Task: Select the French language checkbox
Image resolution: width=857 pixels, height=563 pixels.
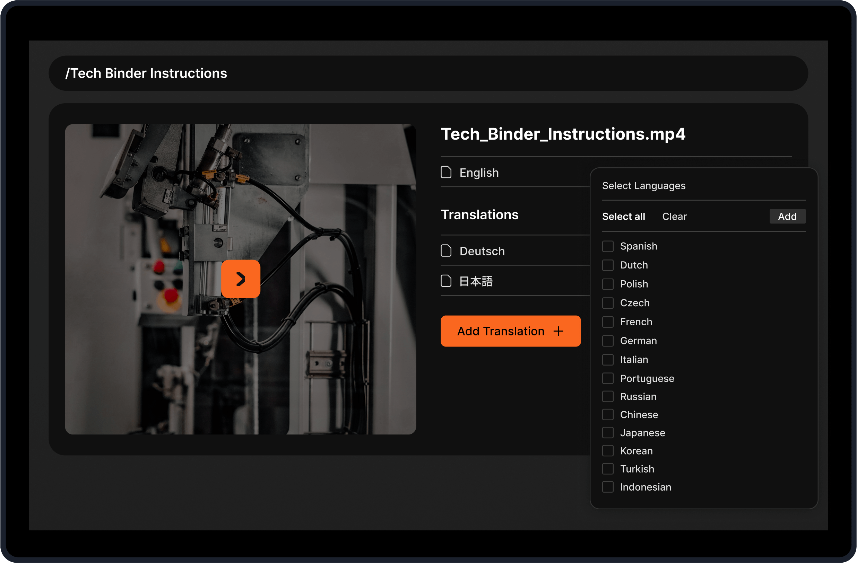Action: click(608, 322)
